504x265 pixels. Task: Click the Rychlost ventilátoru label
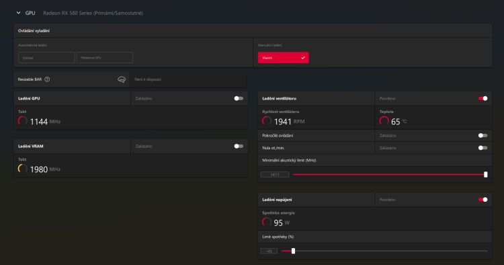[x=281, y=112]
